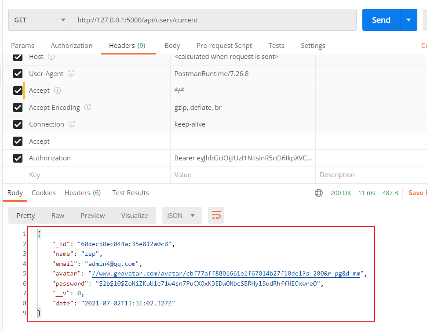Click Save Response link
The image size is (427, 330).
[417, 193]
